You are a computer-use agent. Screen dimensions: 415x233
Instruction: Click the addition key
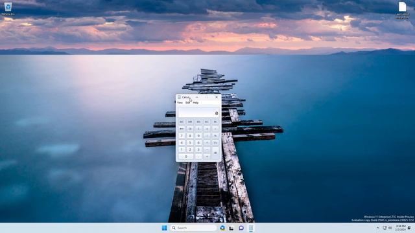coord(207,157)
